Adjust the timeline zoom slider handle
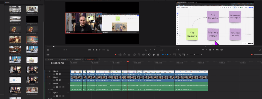The height and width of the screenshot is (99, 262). click(x=194, y=54)
